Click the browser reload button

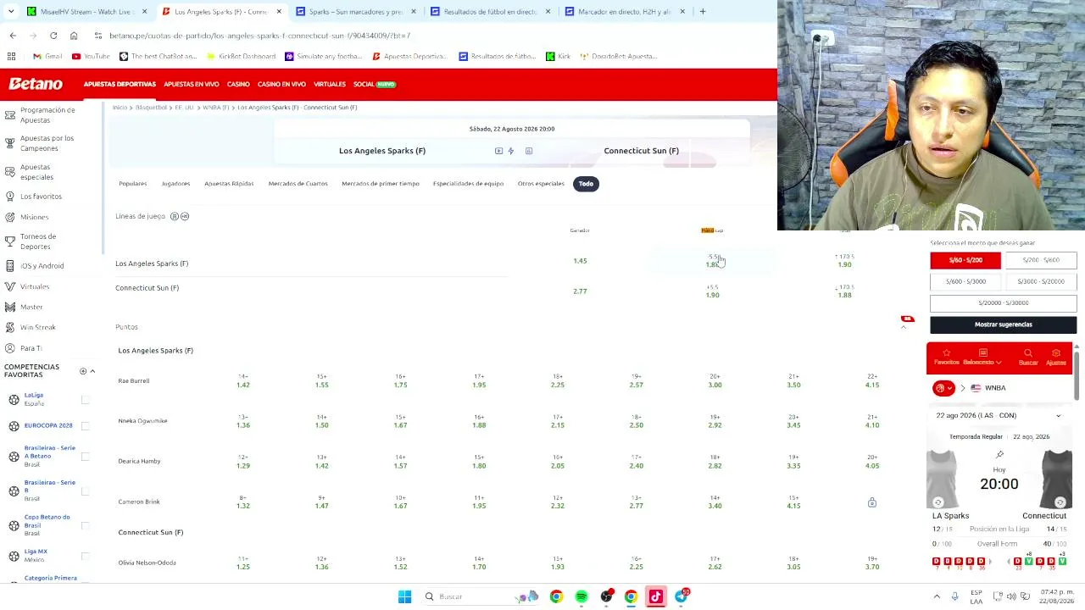(53, 36)
